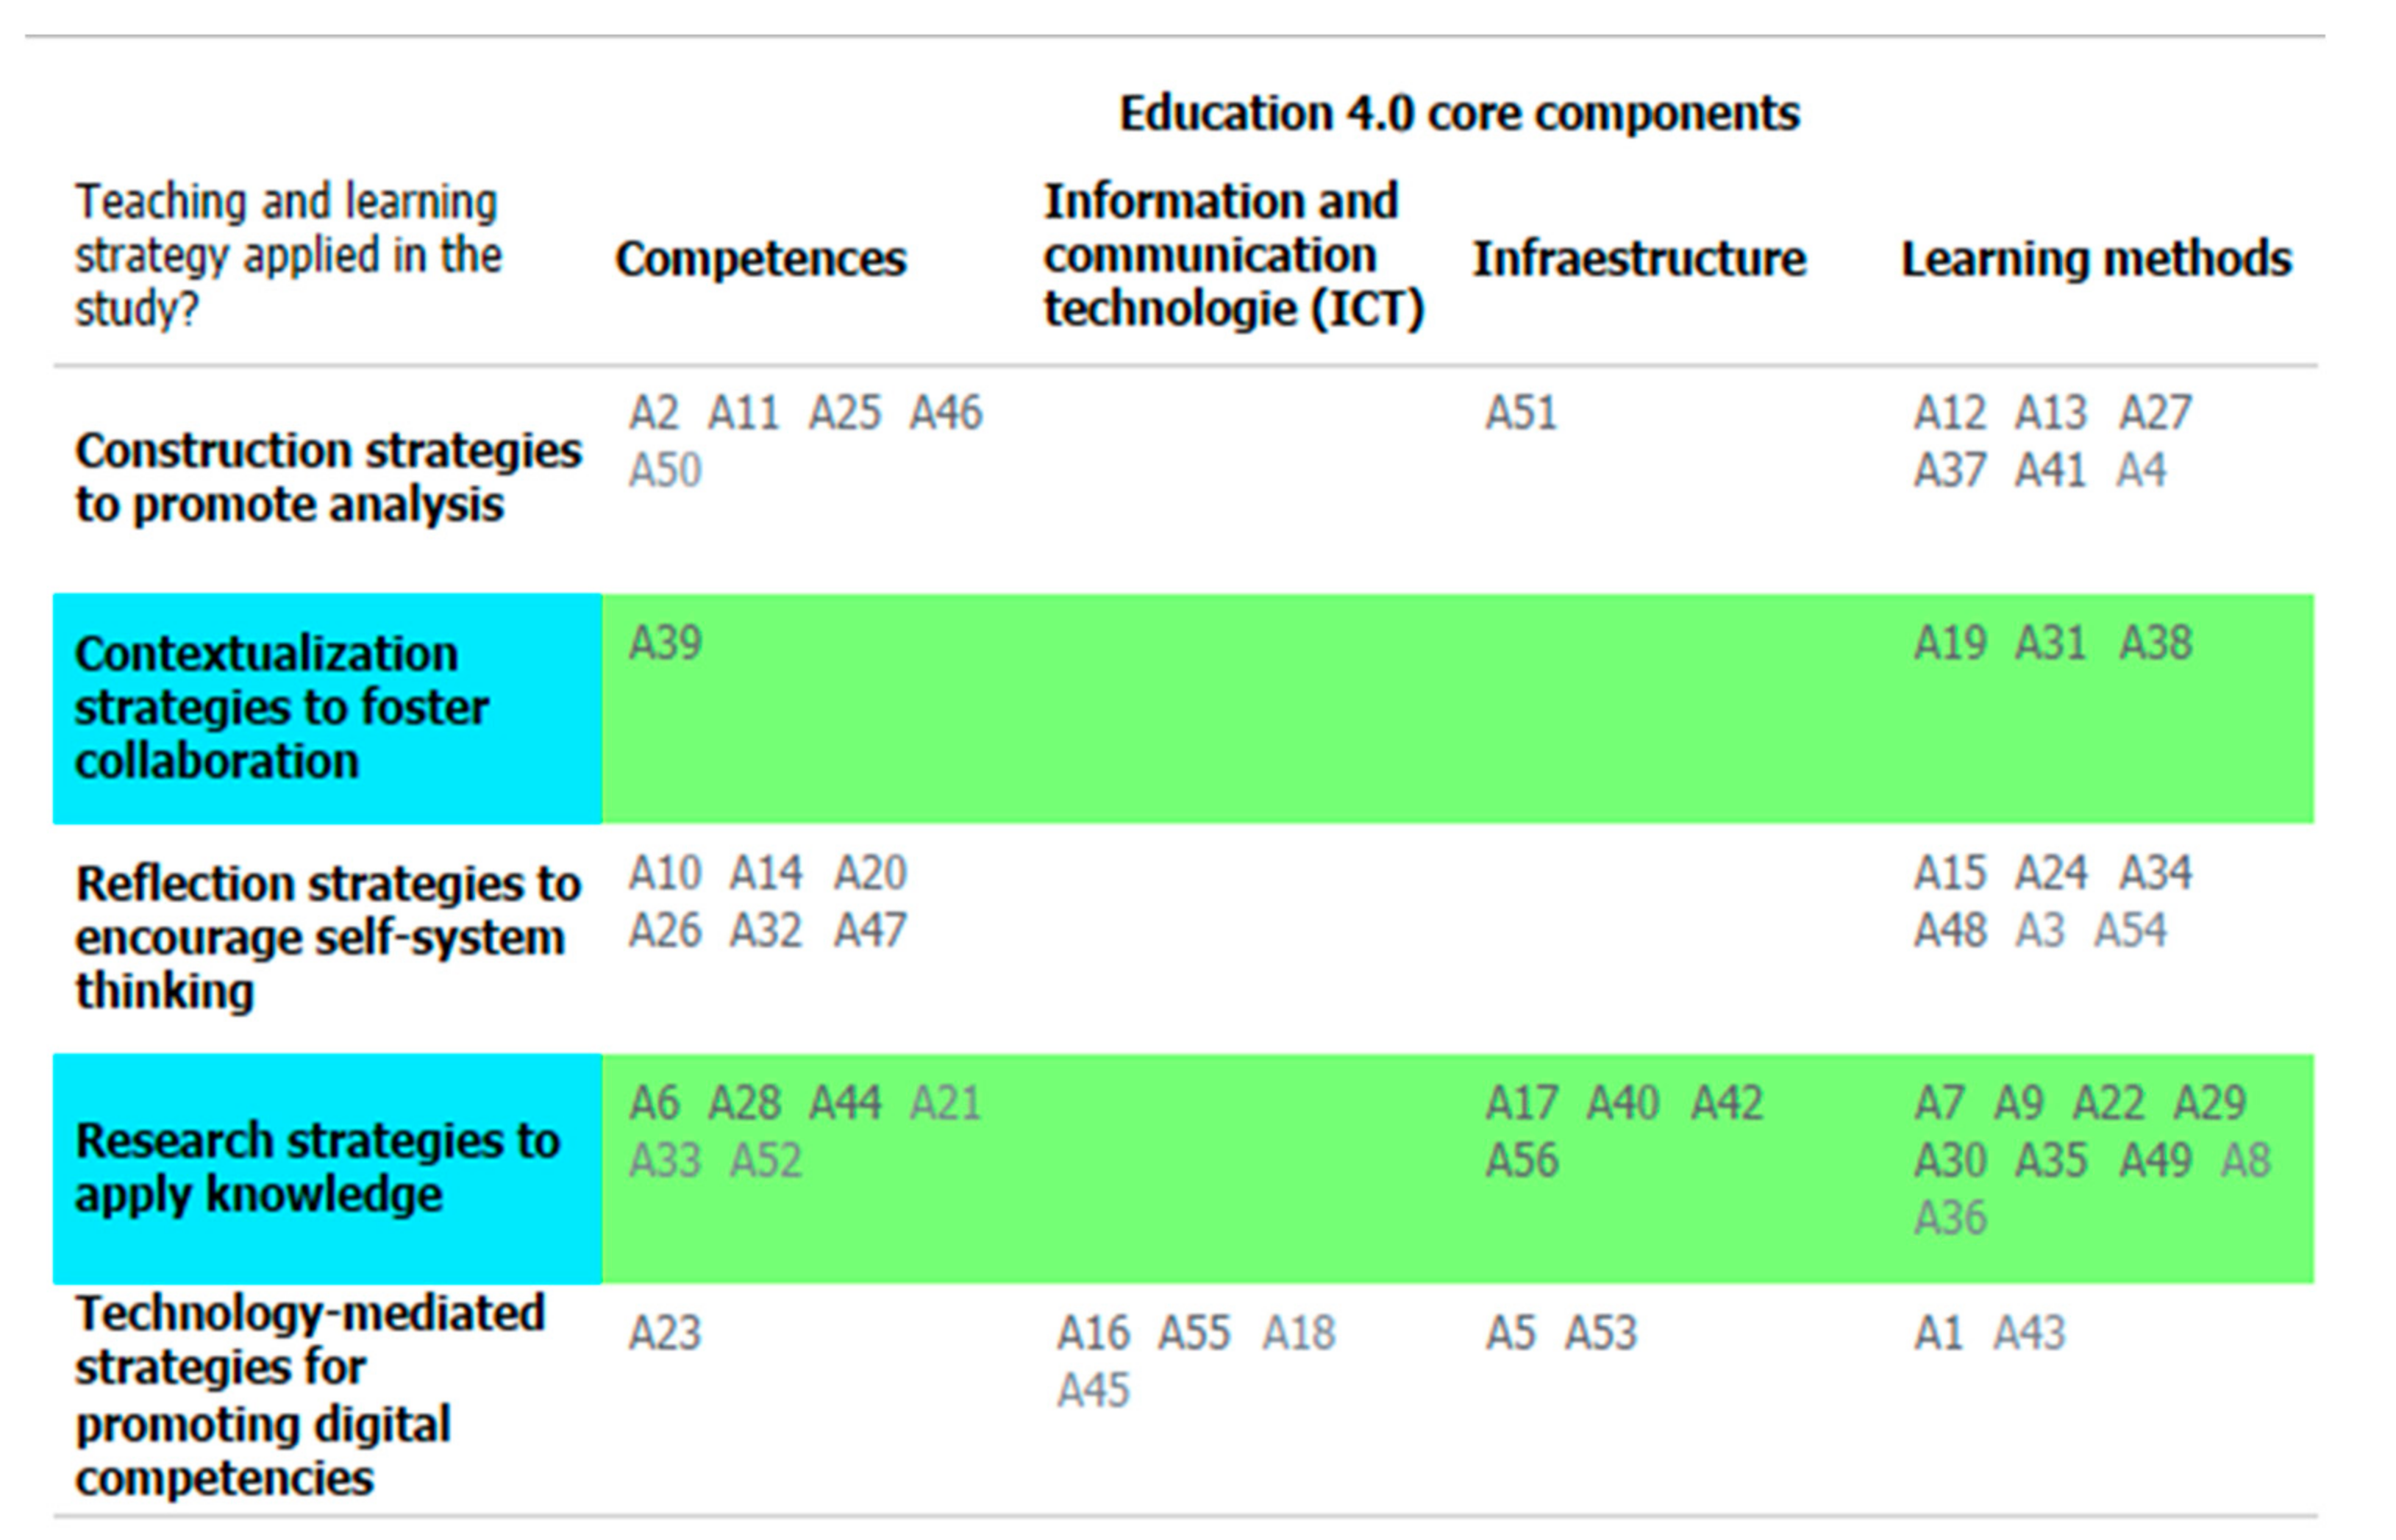
Task: Open reference A43 in Learning methods
Action: (2029, 1333)
